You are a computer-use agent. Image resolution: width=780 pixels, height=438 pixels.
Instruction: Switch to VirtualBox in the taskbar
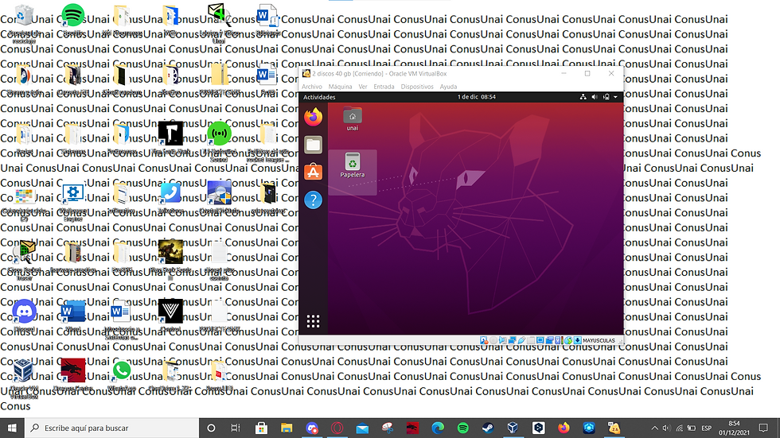(513, 428)
